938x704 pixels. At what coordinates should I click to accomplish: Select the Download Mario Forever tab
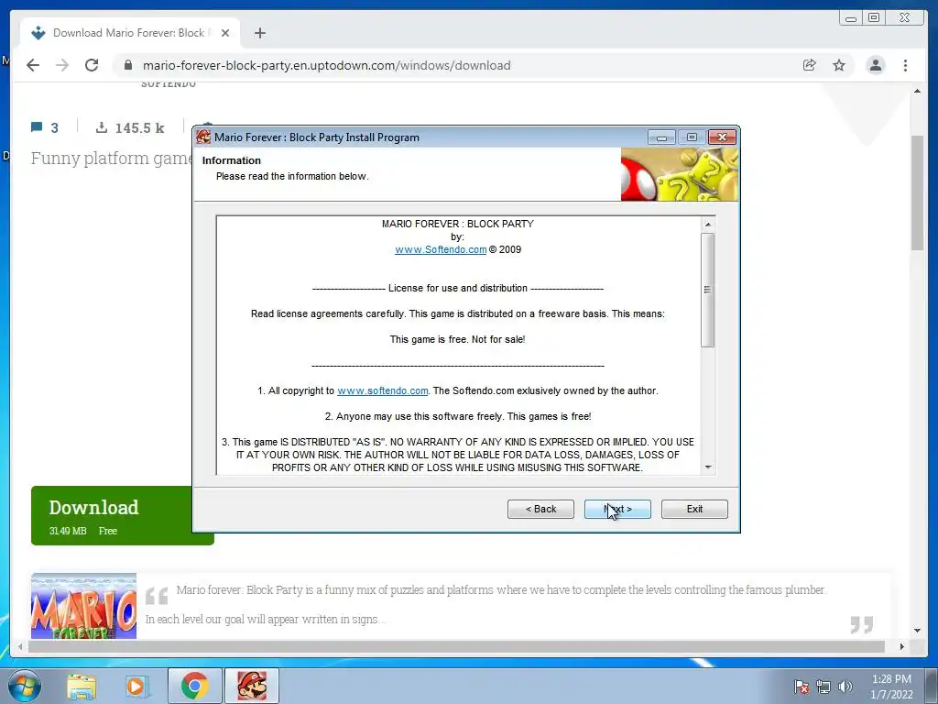pos(130,33)
